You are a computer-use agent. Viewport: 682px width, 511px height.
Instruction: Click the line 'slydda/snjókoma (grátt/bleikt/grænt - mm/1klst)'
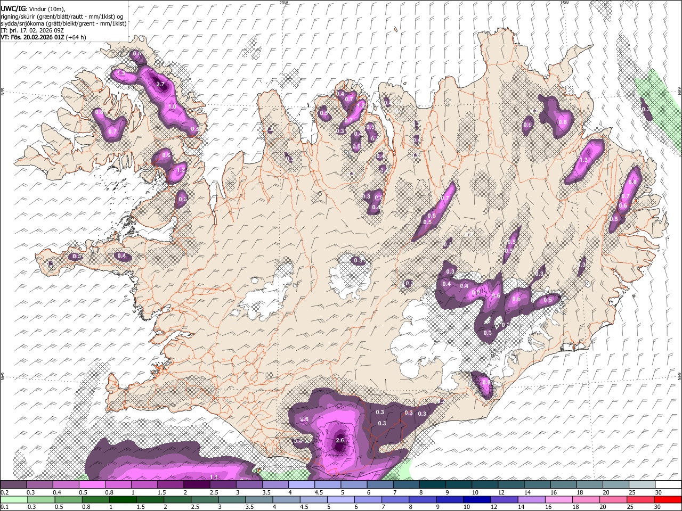point(63,23)
